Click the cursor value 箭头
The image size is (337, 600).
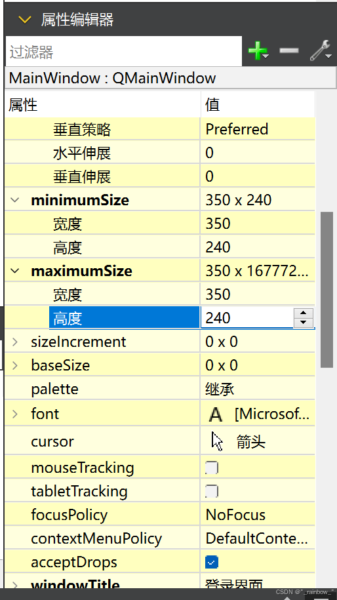tap(251, 442)
